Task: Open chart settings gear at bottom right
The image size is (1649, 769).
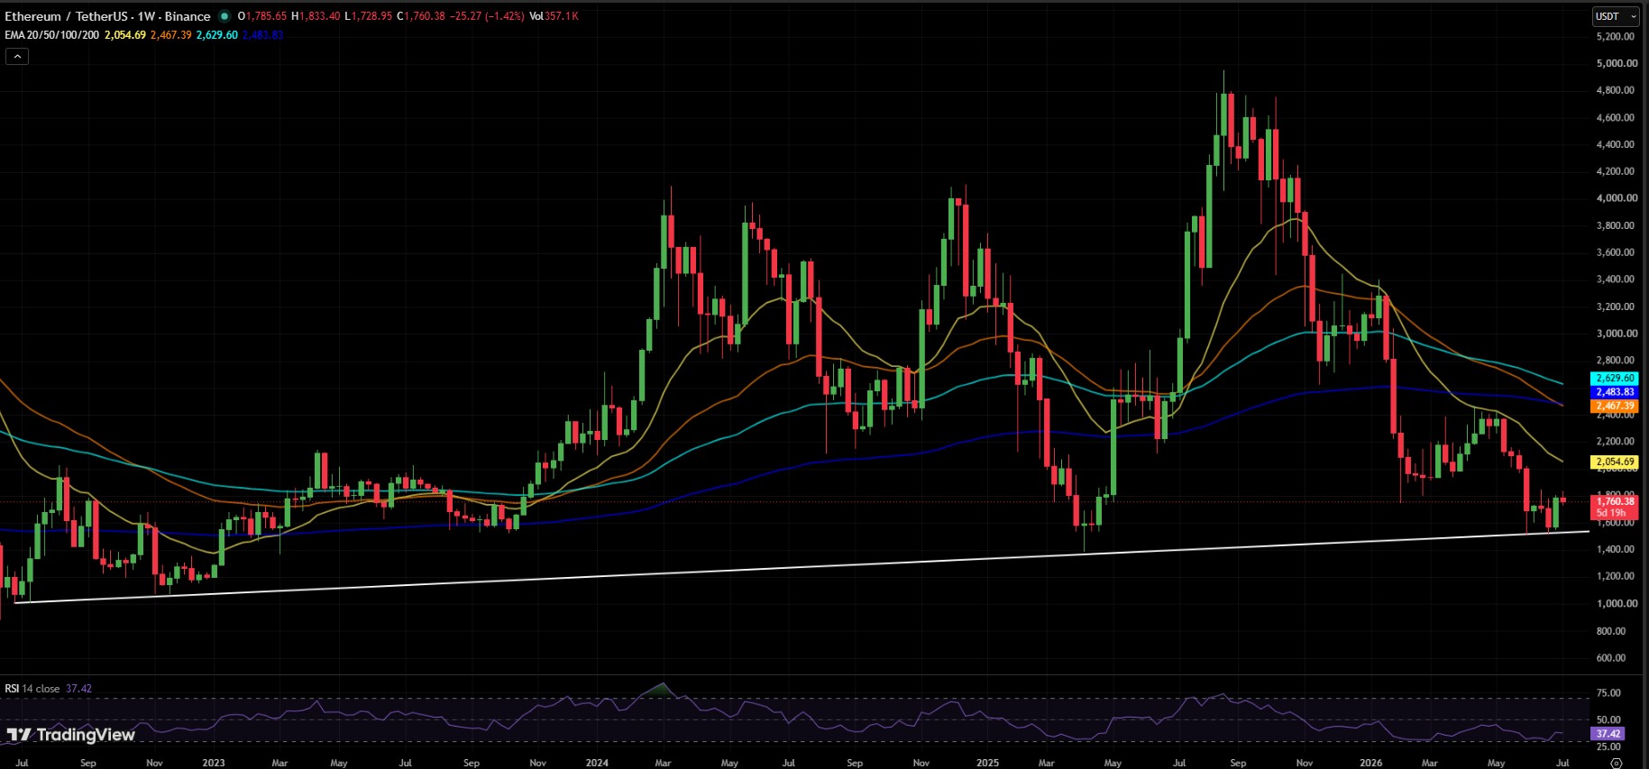Action: coord(1617,763)
